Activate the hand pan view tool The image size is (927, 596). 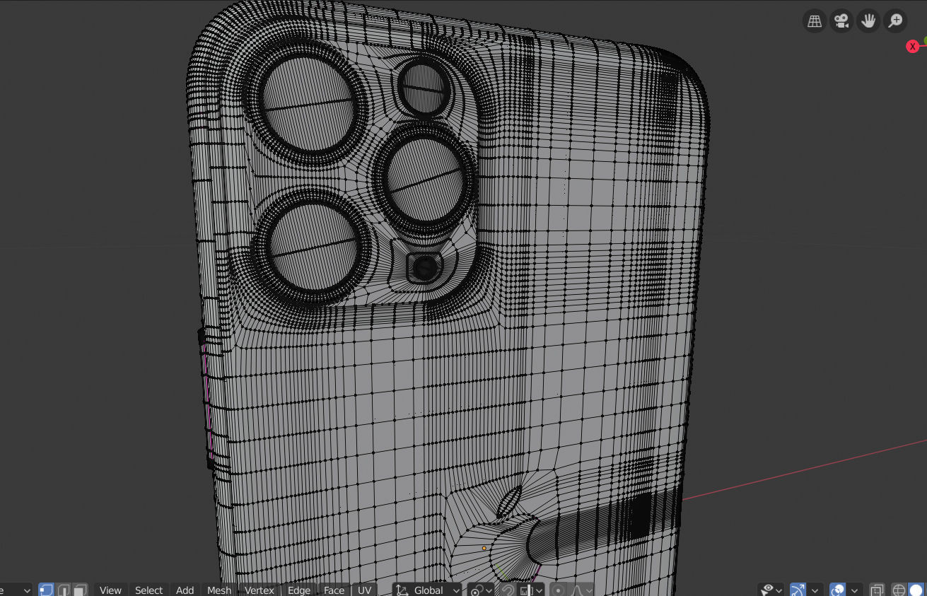[868, 21]
